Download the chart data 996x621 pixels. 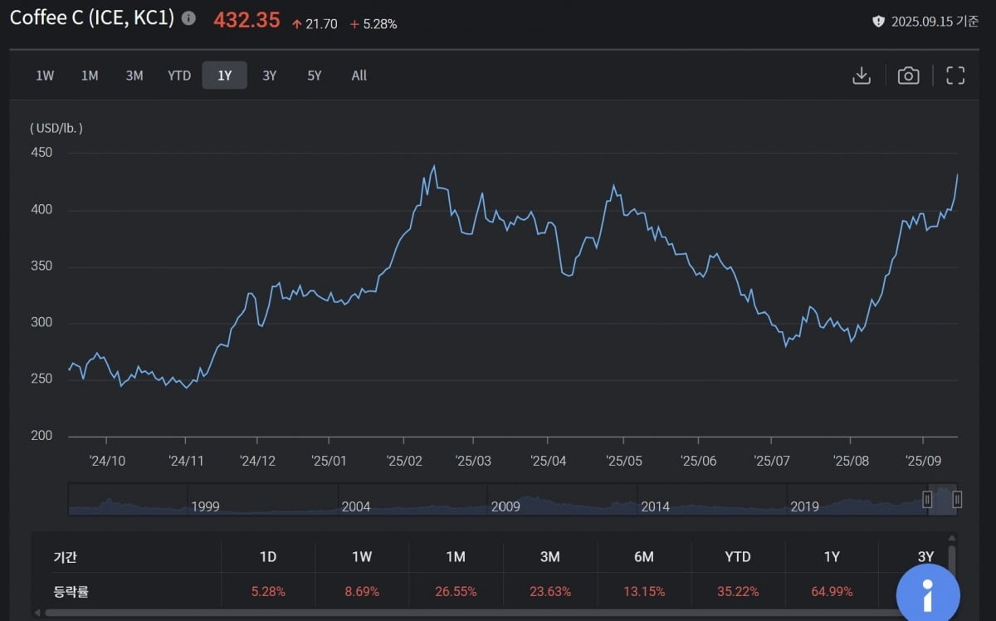pyautogui.click(x=862, y=76)
